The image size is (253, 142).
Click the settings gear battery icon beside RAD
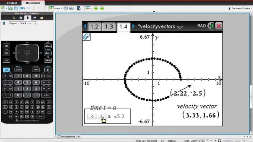(x=211, y=26)
